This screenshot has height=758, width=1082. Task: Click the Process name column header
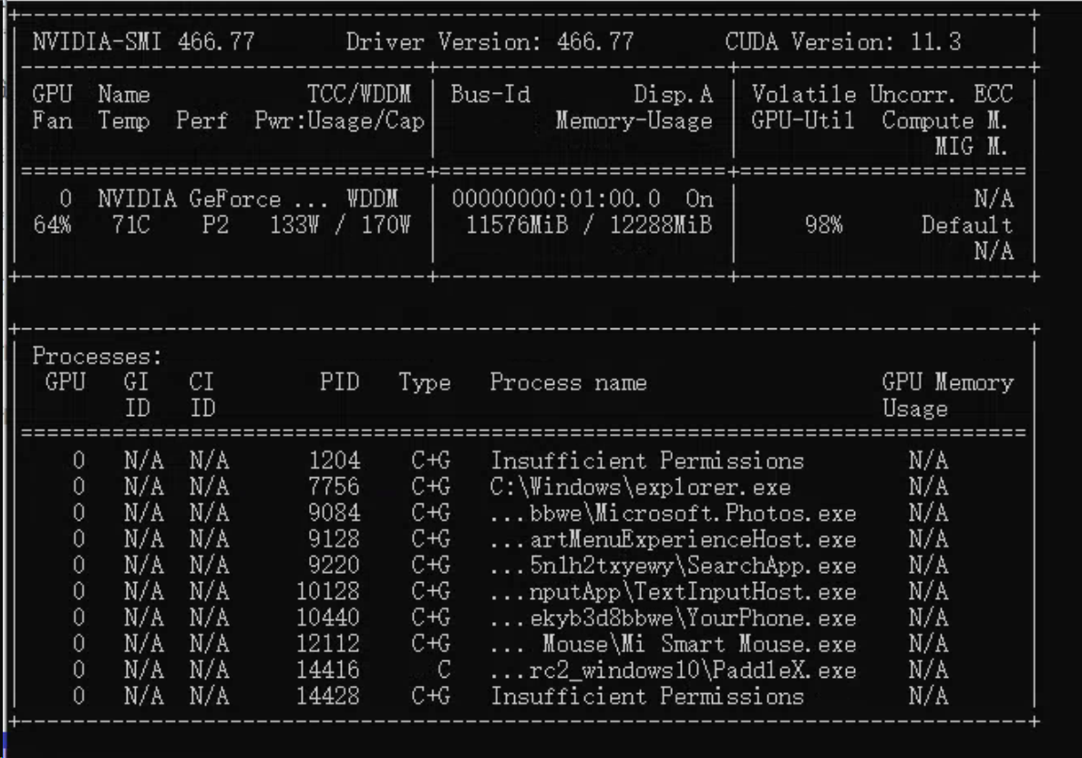pyautogui.click(x=569, y=382)
